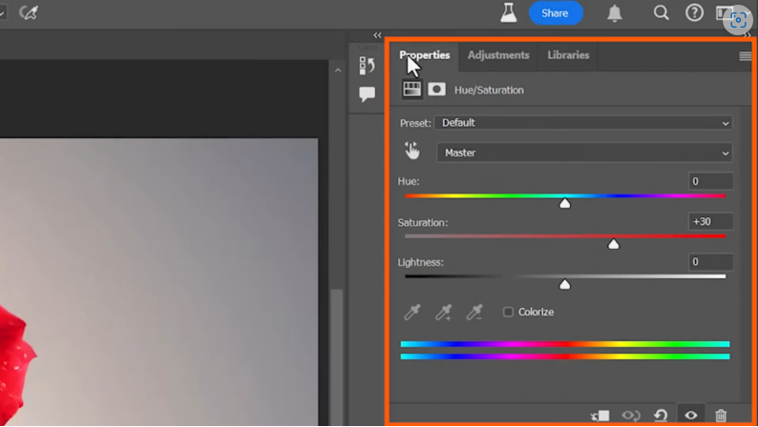This screenshot has height=427, width=758.
Task: Switch to the Libraries tab
Action: 568,55
